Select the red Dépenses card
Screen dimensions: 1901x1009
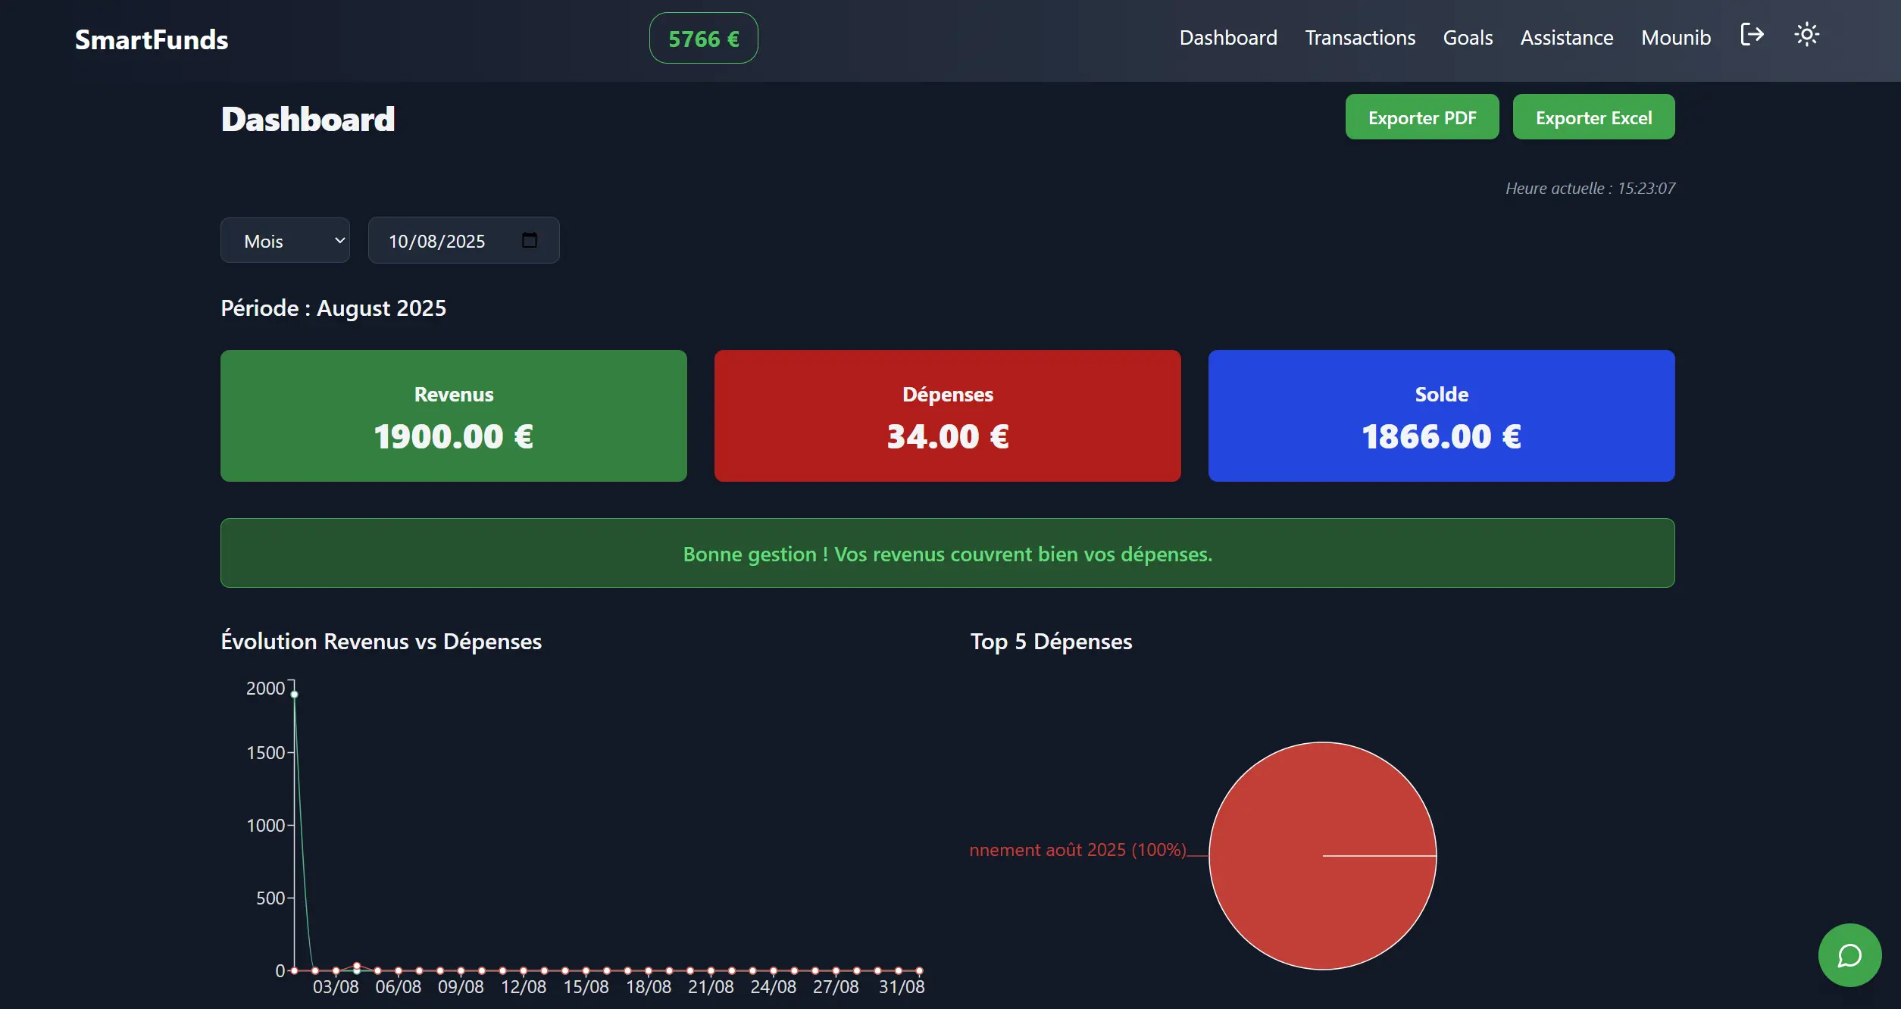click(x=947, y=415)
